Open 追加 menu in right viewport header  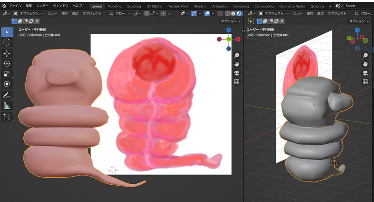pos(320,14)
